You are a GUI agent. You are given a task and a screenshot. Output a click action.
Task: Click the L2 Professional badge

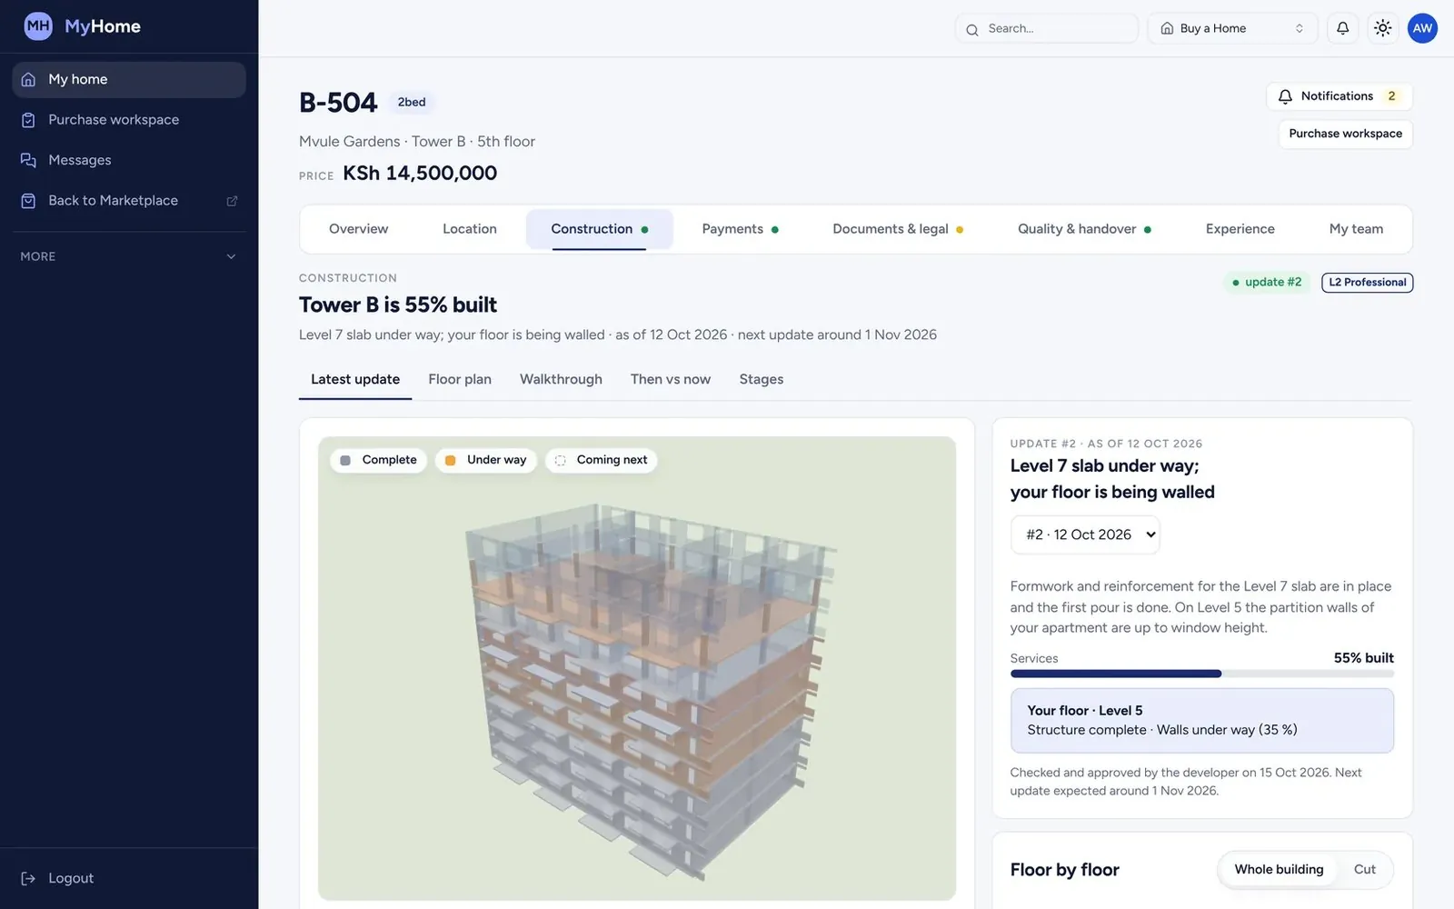[1367, 283]
